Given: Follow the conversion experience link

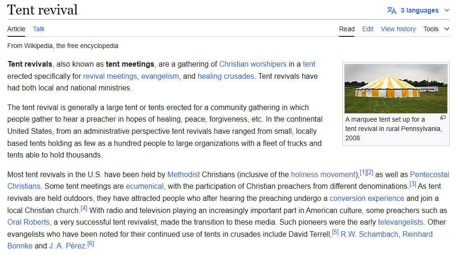Looking at the screenshot, I should click(x=367, y=199).
